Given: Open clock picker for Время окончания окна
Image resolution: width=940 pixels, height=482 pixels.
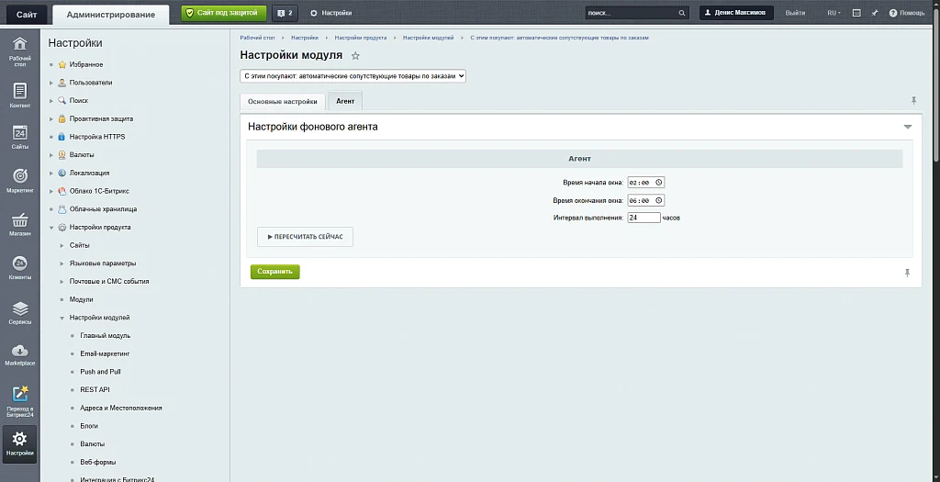Looking at the screenshot, I should click(658, 200).
